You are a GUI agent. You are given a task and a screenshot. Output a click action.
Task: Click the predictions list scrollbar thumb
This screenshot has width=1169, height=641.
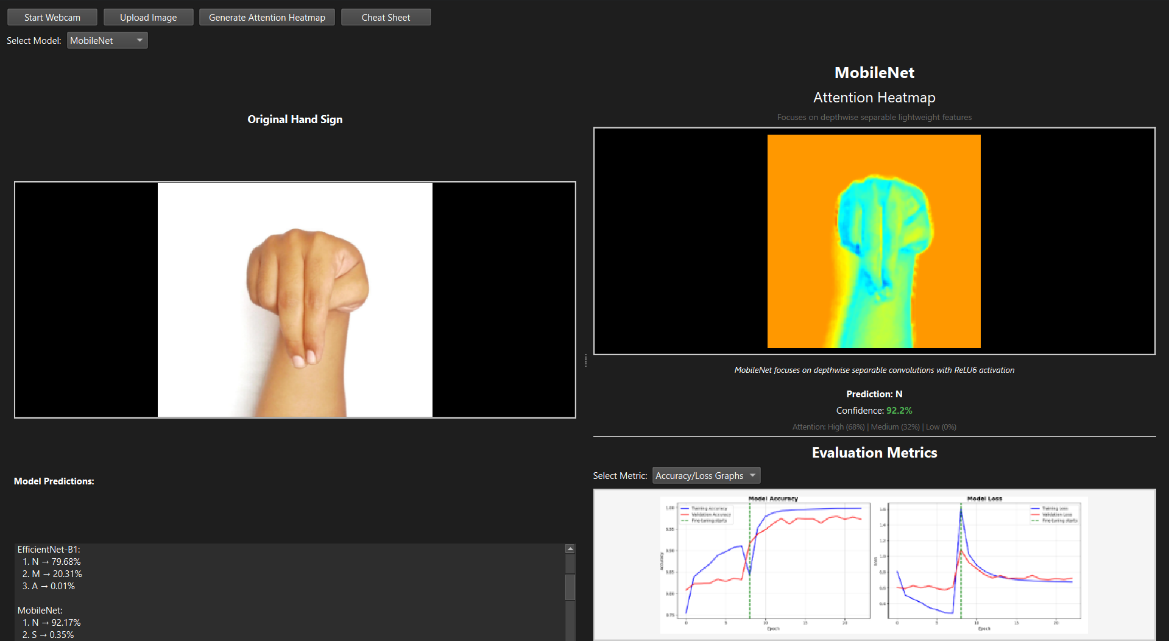click(570, 587)
